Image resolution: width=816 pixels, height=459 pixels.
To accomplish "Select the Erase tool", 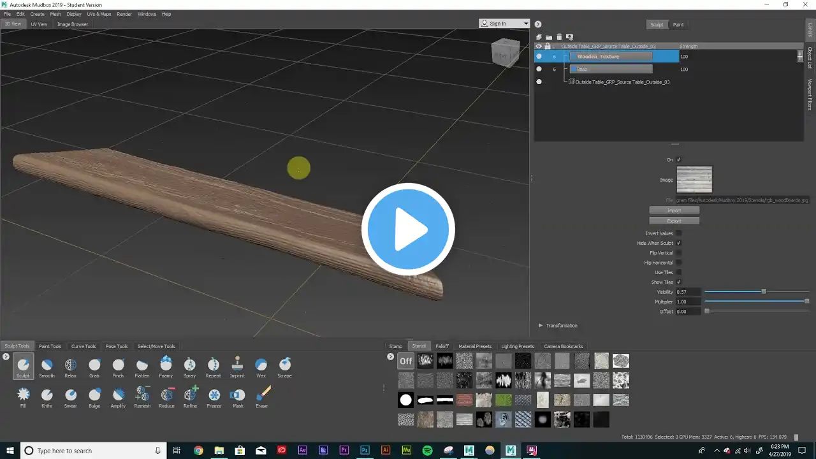I will click(x=261, y=398).
